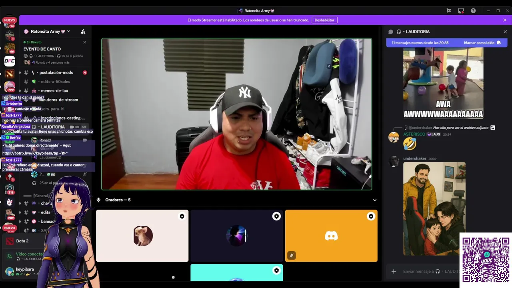Screen dimensions: 512x288
Task: Click the ASTERISCO username in chat
Action: point(414,134)
